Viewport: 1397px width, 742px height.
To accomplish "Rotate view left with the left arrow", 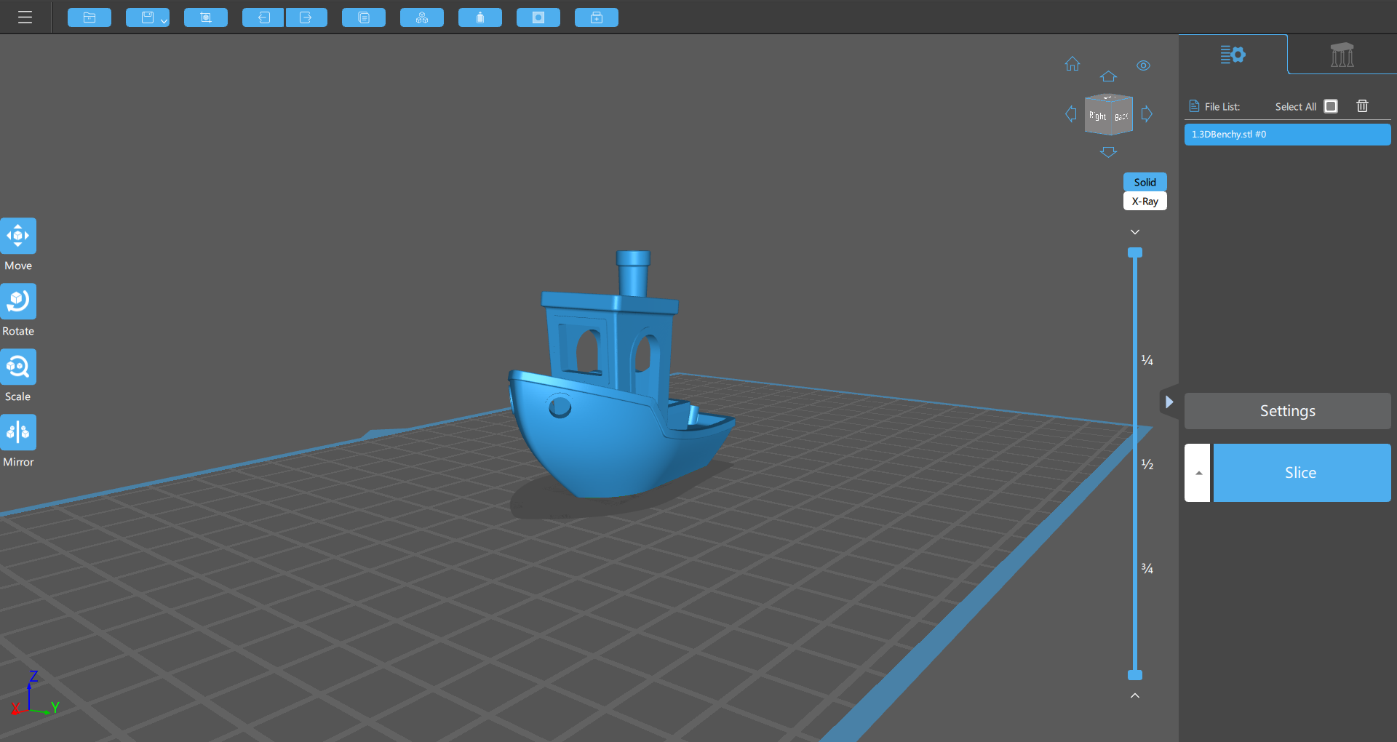I will pyautogui.click(x=1071, y=113).
